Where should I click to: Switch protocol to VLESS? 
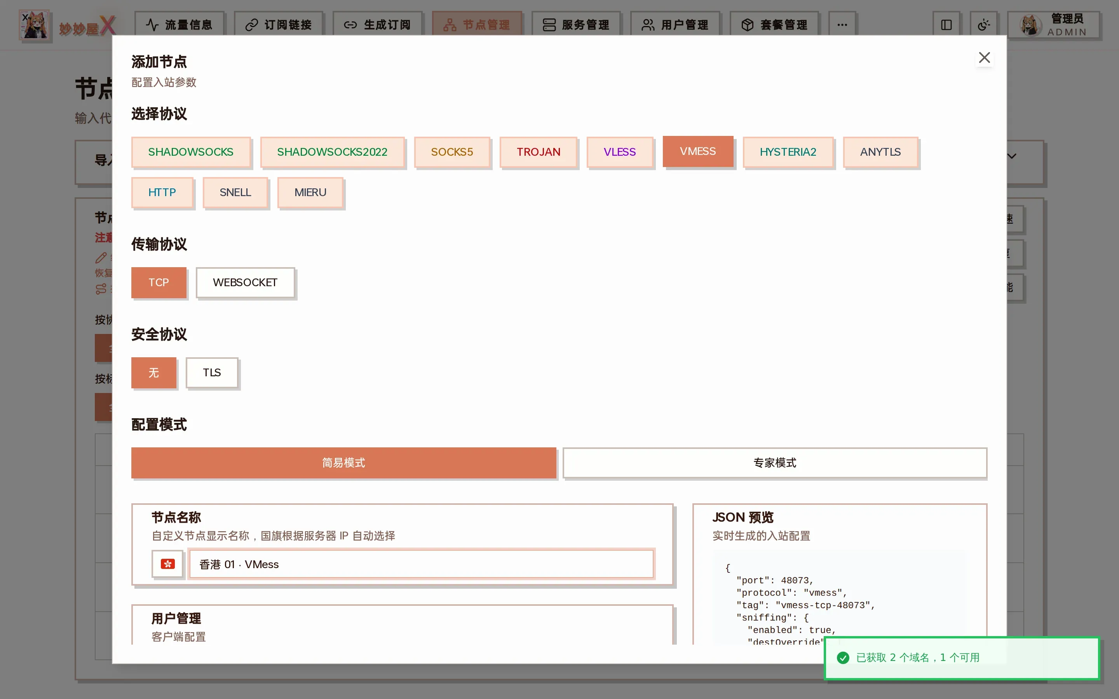(x=620, y=152)
